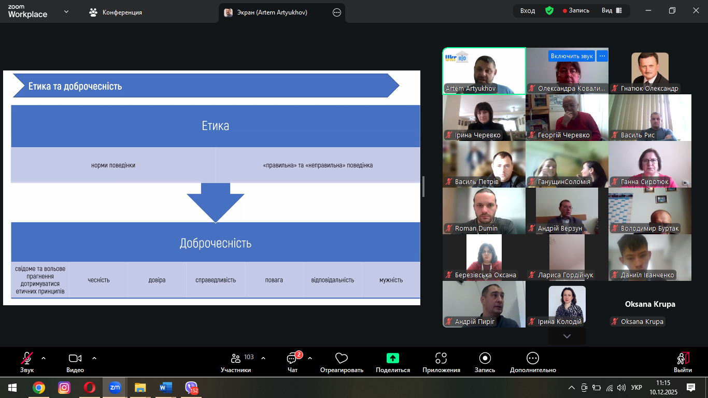
Task: Toggle recording with the bottom Запись button
Action: [485, 358]
